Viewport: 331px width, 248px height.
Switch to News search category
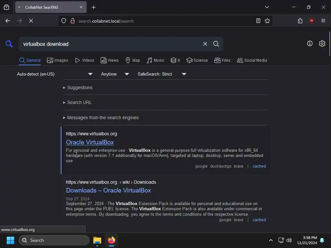[x=109, y=60]
